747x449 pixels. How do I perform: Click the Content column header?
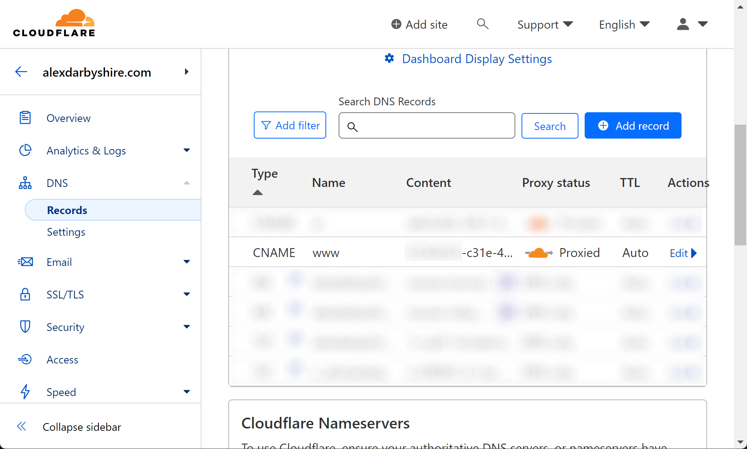point(429,183)
